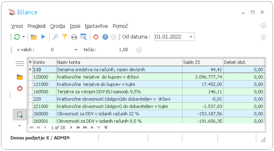Screen dimensions: 274x151
Task: Sort by the Konto column header
Action: [x=45, y=62]
